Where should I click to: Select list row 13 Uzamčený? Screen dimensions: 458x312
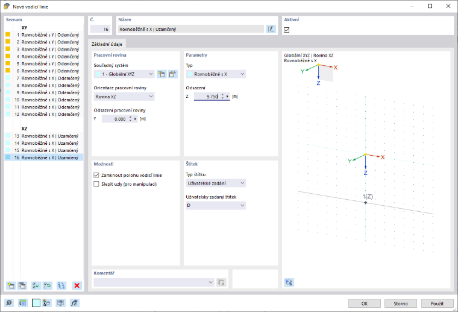pyautogui.click(x=44, y=136)
